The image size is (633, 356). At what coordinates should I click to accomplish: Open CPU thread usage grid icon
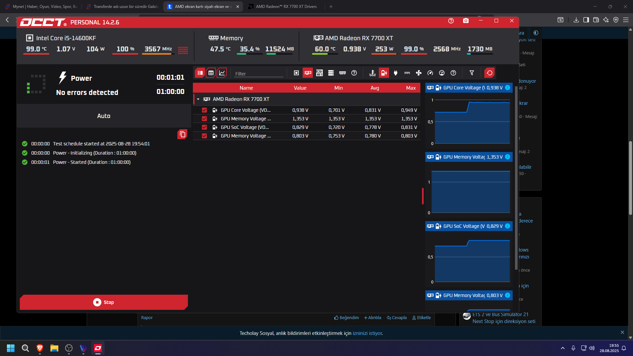183,50
